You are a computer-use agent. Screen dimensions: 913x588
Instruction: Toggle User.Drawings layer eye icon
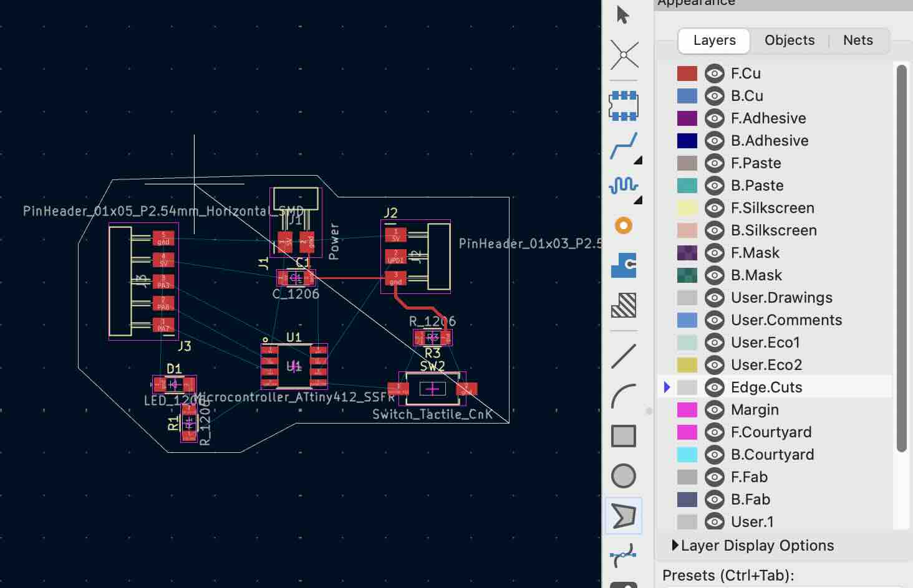point(715,298)
